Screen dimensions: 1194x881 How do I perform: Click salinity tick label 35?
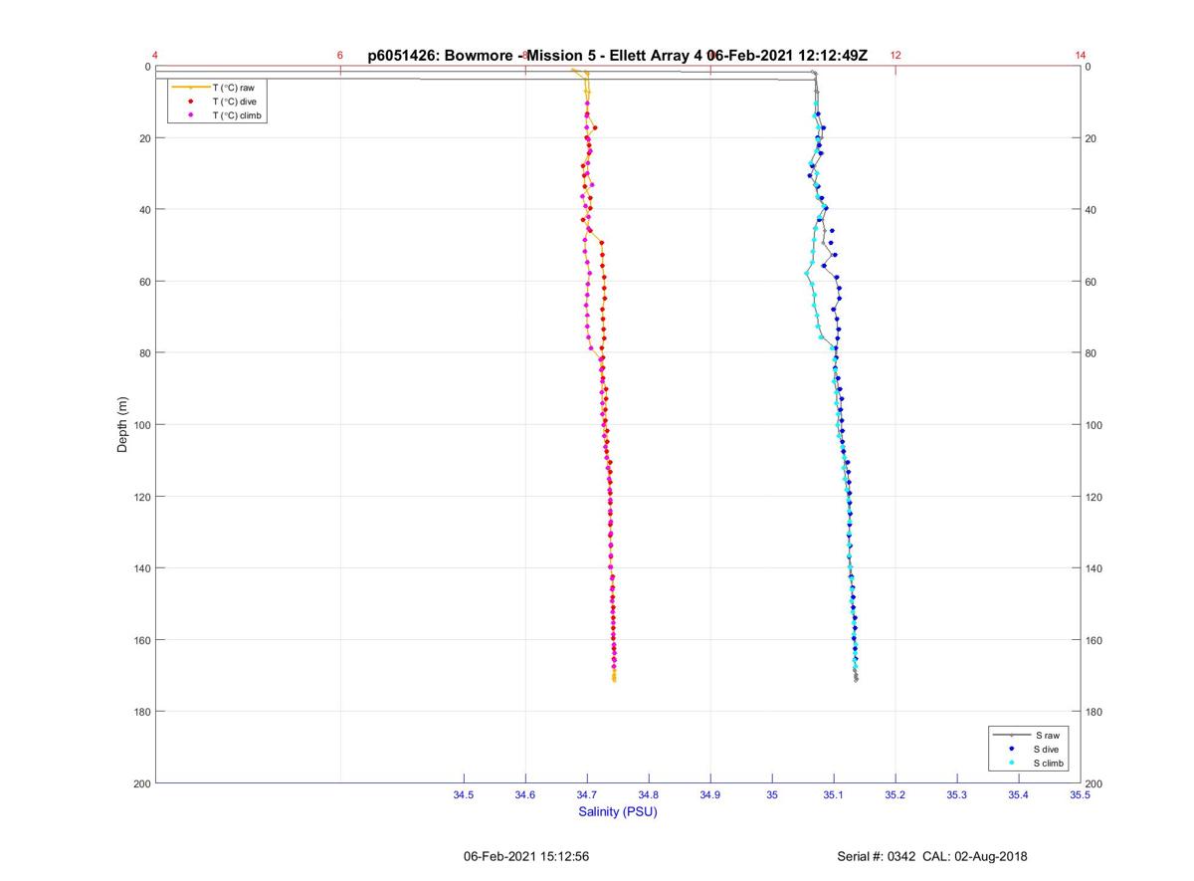click(772, 795)
